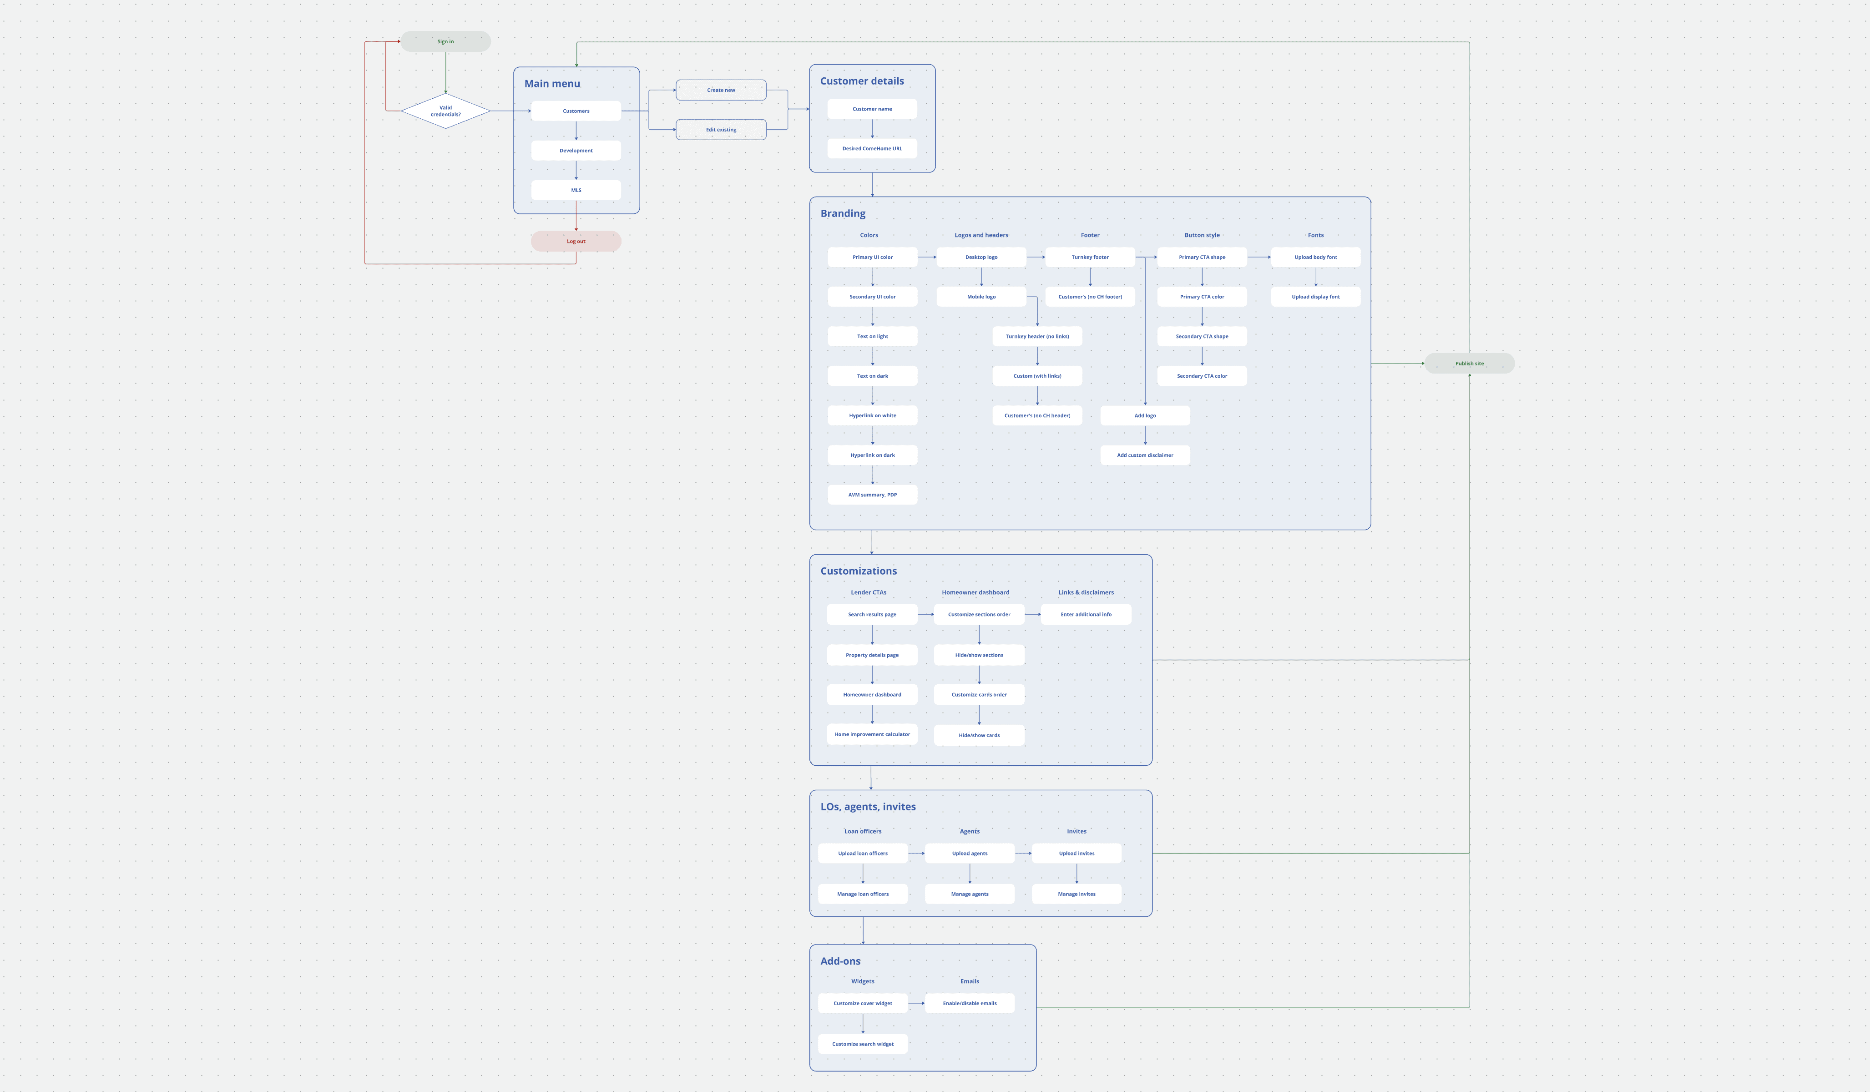Select the Add custom disclaimer node
The image size is (1870, 1092).
(x=1145, y=455)
